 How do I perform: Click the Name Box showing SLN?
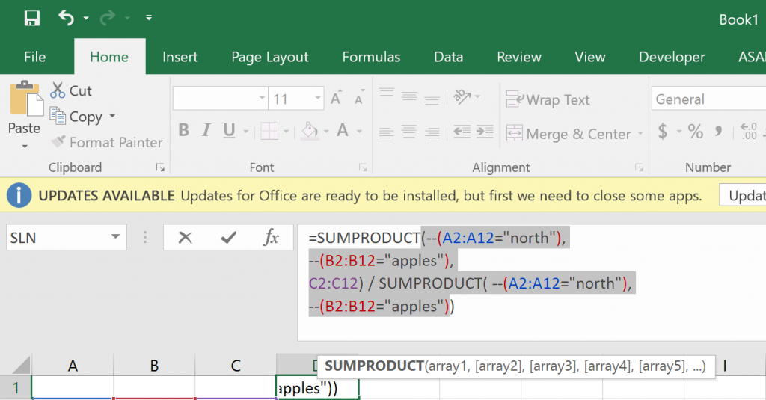[66, 237]
